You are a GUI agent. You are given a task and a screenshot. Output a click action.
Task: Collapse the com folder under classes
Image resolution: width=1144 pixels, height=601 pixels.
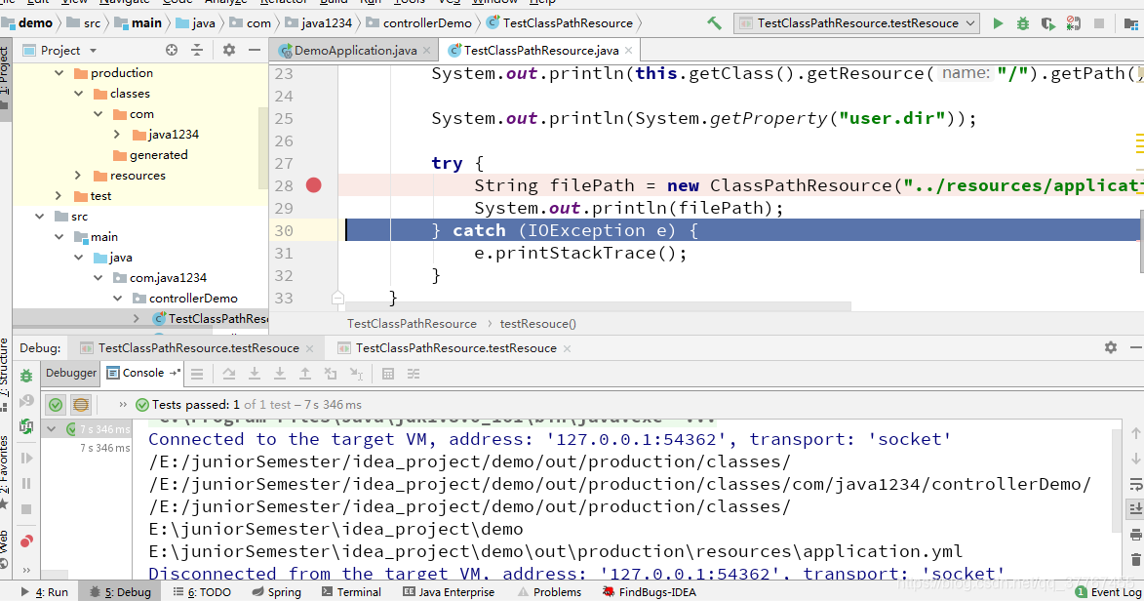point(99,114)
